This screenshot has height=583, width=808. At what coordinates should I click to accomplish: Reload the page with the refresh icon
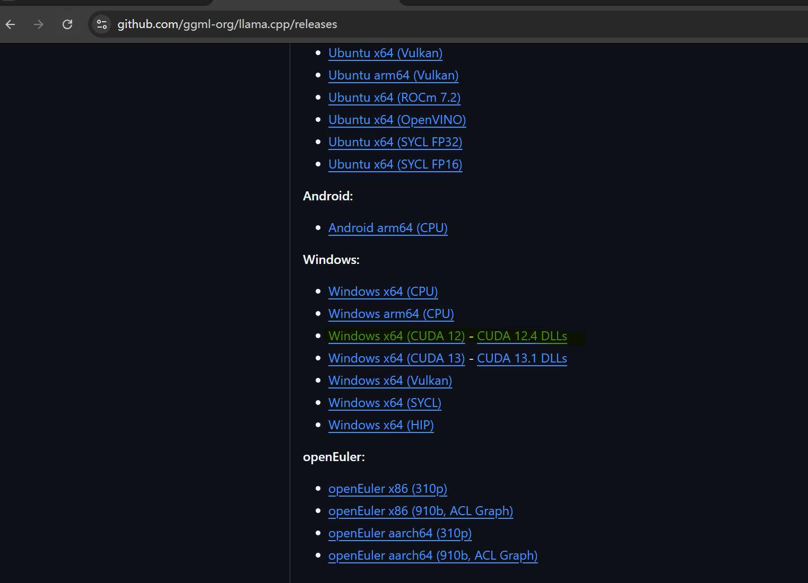(67, 24)
